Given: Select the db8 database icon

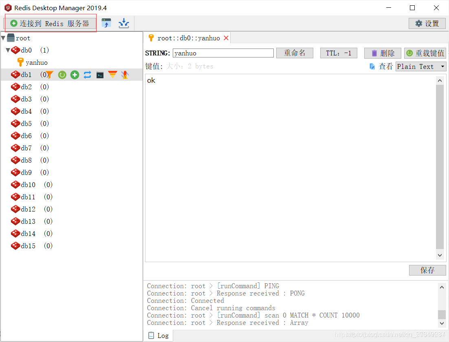Looking at the screenshot, I should coord(15,160).
